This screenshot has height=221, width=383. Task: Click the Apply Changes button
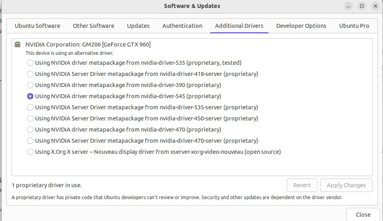[x=346, y=185]
